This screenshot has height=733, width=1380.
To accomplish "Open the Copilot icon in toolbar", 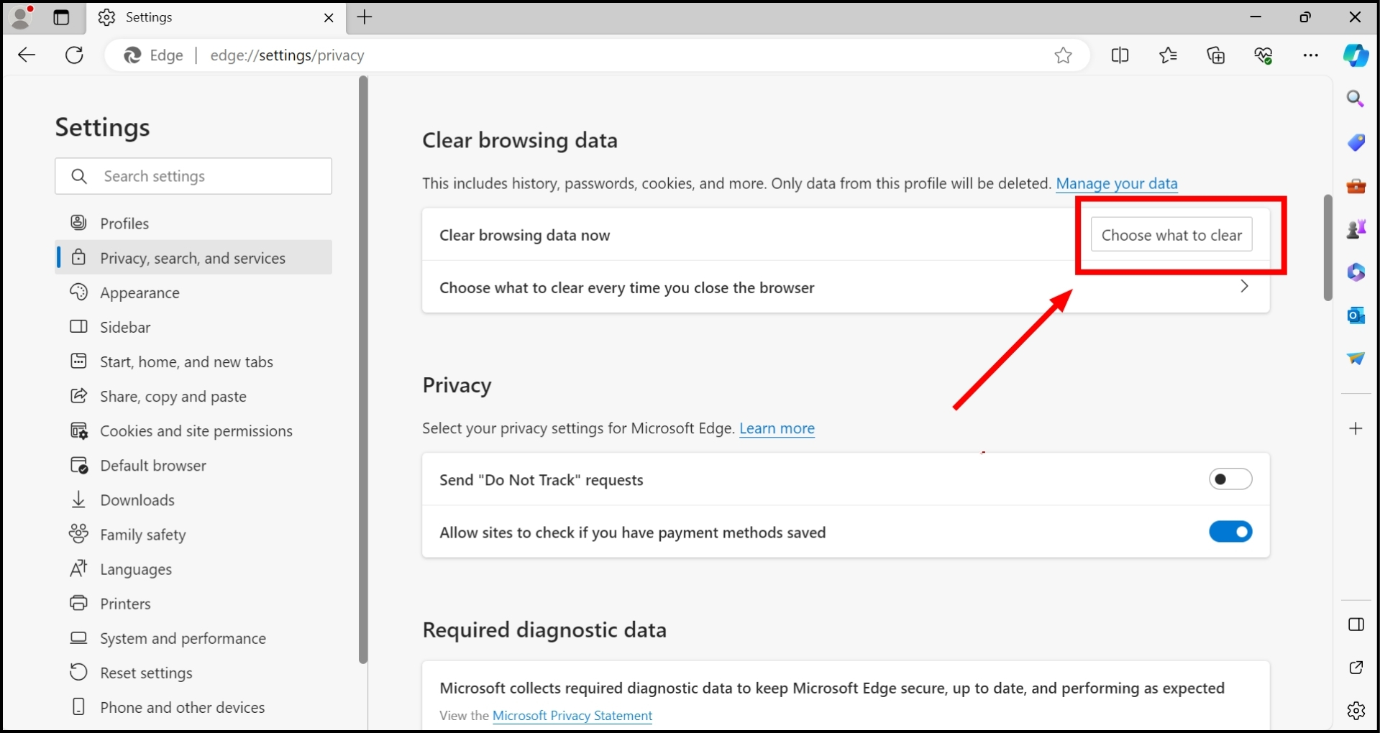I will (1356, 55).
